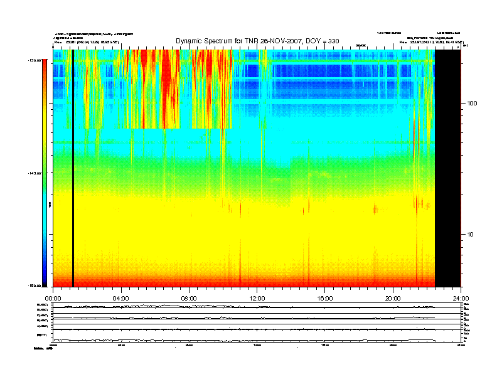Click the 00:00 time axis label

53,299
